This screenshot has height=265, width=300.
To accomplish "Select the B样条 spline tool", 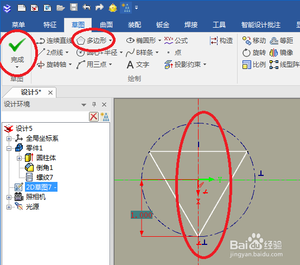I will click(140, 53).
